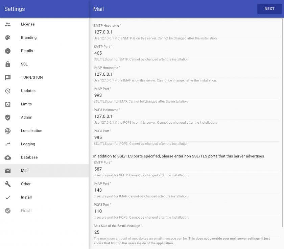Edit the SMTP Hostname field
This screenshot has height=249, width=284.
[186, 32]
